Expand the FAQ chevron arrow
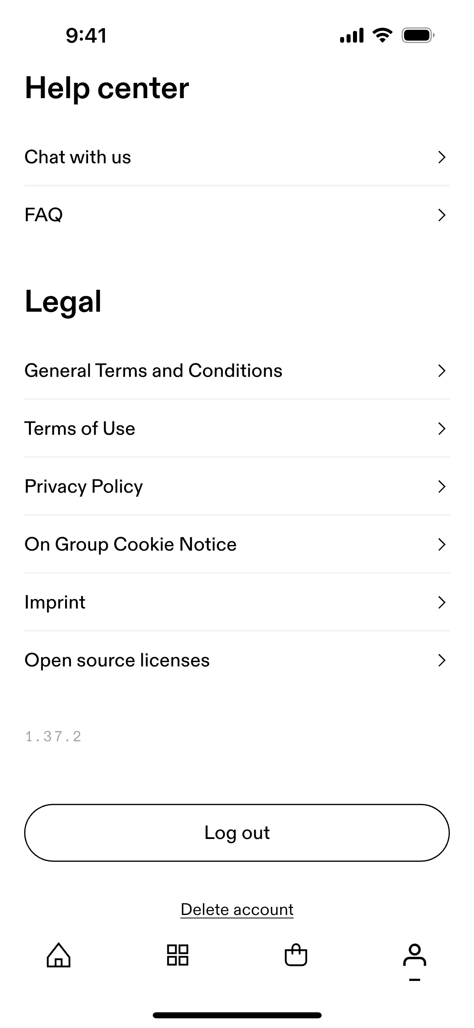 pos(441,215)
